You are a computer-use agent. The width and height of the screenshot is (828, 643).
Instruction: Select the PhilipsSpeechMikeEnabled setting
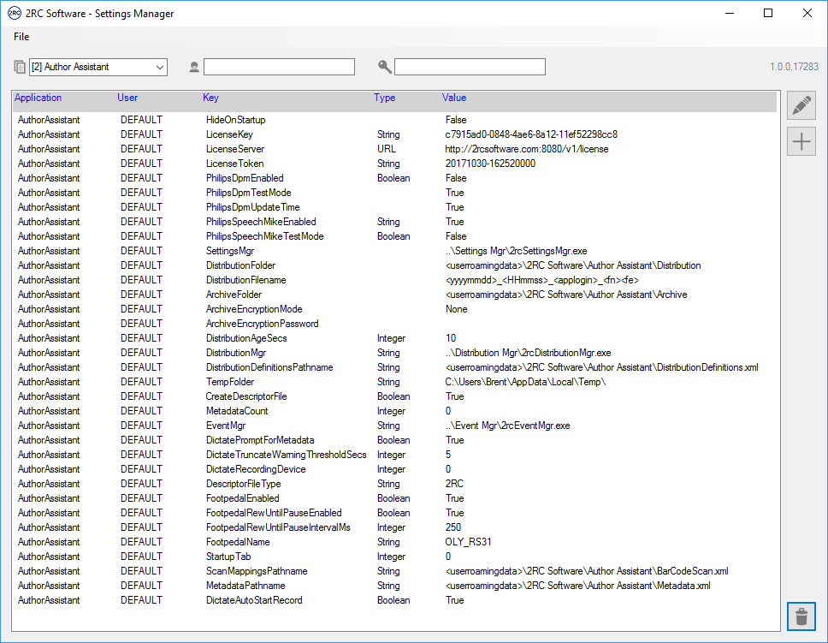tap(261, 222)
